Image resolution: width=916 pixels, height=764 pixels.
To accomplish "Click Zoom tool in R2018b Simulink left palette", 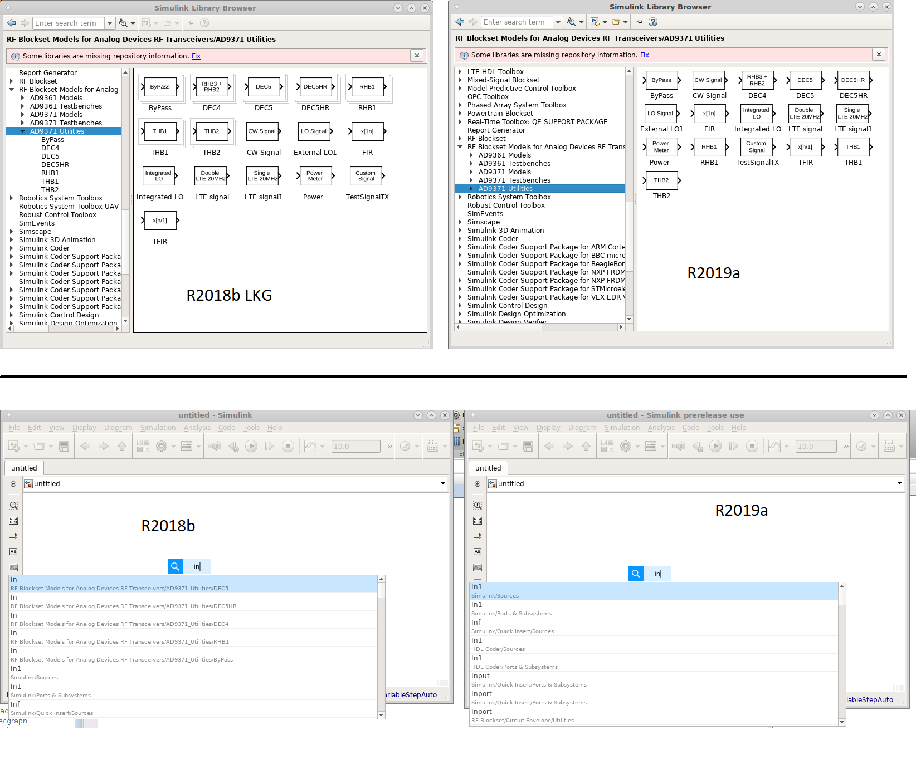I will [13, 505].
